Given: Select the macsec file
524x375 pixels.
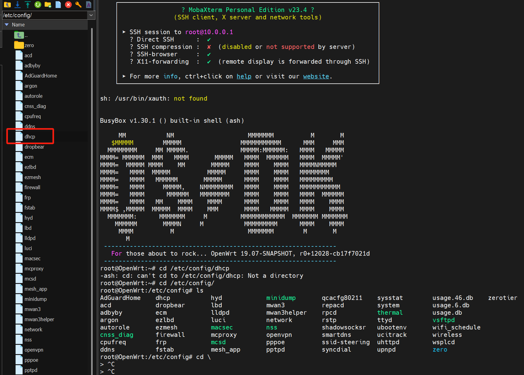Looking at the screenshot, I should [x=28, y=258].
